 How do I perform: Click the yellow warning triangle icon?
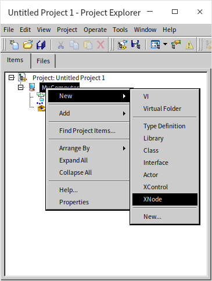[x=189, y=45]
